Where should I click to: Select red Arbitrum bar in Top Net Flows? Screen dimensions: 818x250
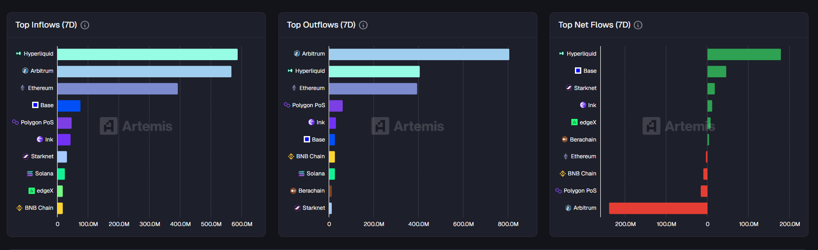pyautogui.click(x=658, y=208)
